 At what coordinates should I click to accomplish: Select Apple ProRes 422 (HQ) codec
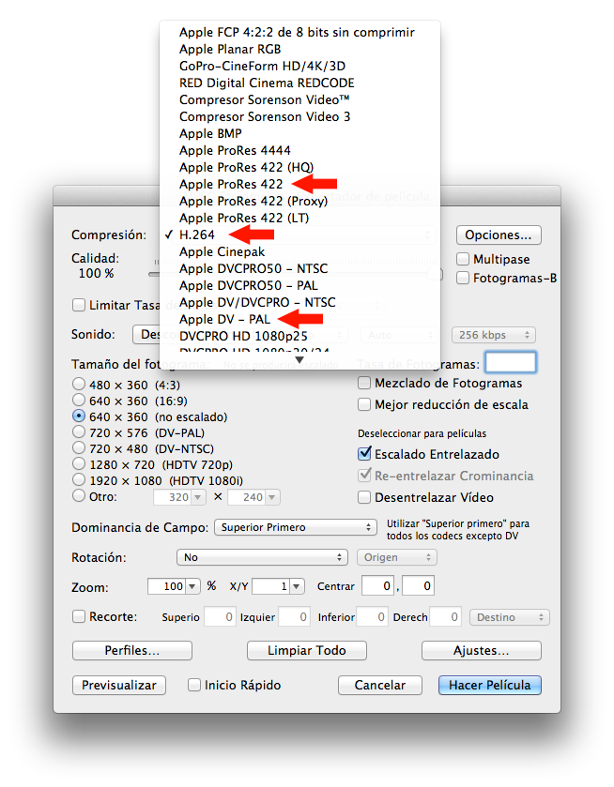tap(239, 167)
